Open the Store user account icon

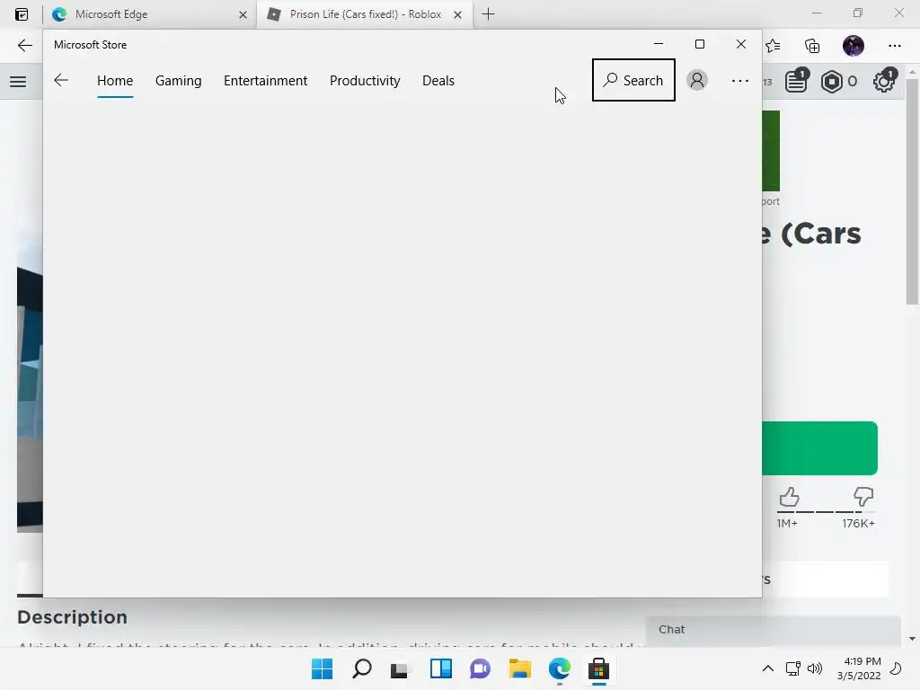click(697, 80)
